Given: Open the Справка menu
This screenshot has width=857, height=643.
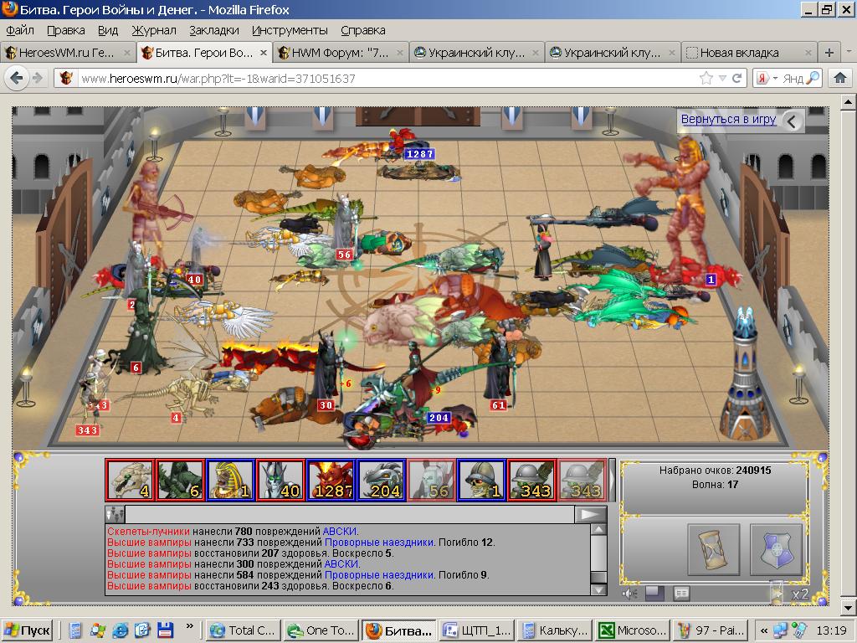Looking at the screenshot, I should tap(363, 30).
